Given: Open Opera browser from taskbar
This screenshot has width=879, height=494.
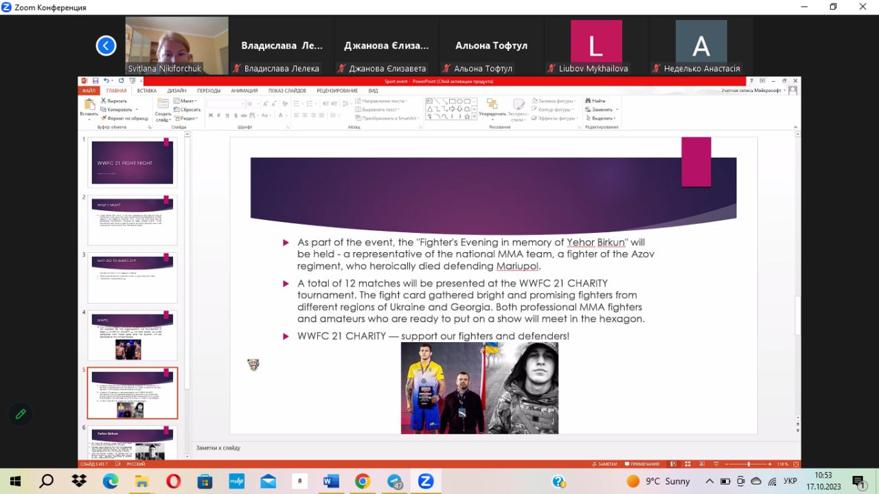Looking at the screenshot, I should tap(173, 481).
